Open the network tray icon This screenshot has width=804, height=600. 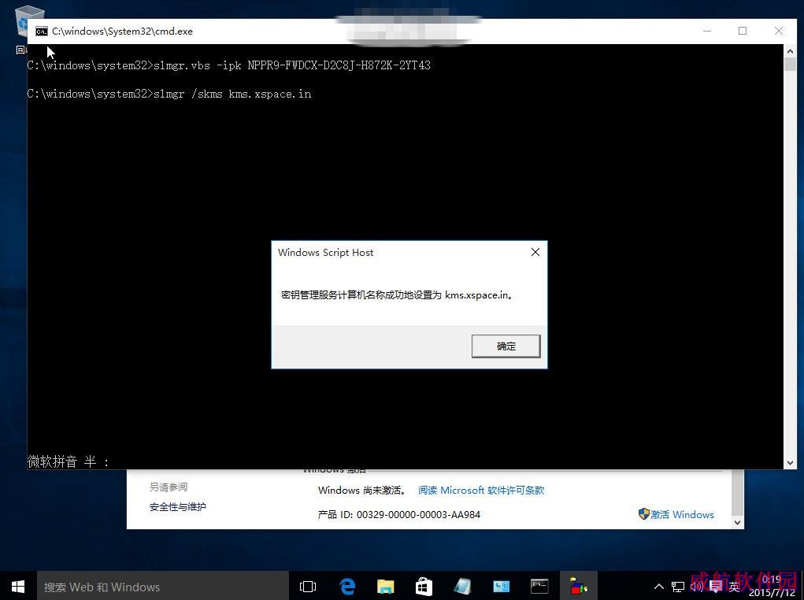(x=678, y=587)
